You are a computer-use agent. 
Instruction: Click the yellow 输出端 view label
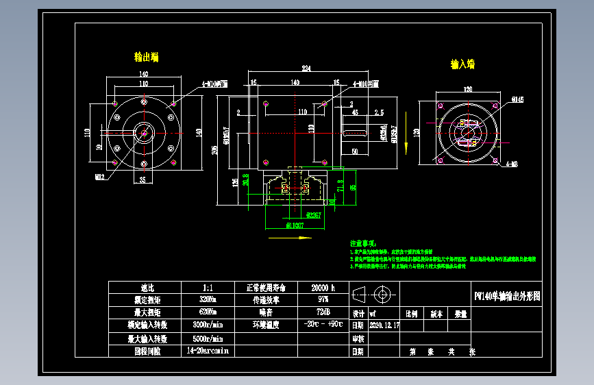coord(146,58)
